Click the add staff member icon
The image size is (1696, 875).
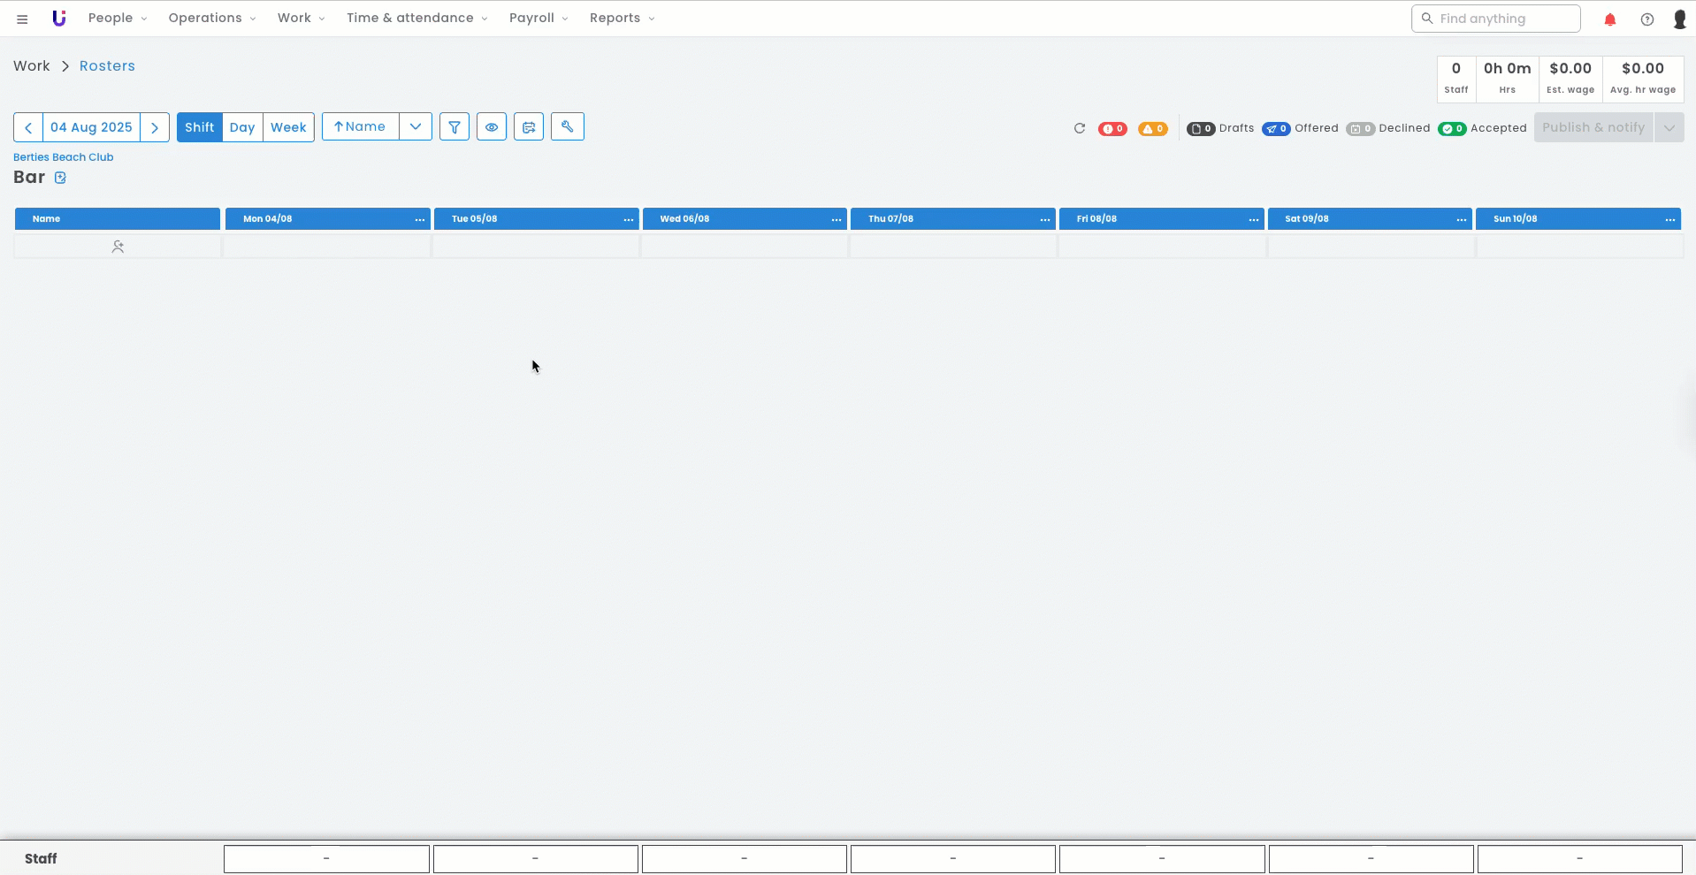tap(118, 247)
